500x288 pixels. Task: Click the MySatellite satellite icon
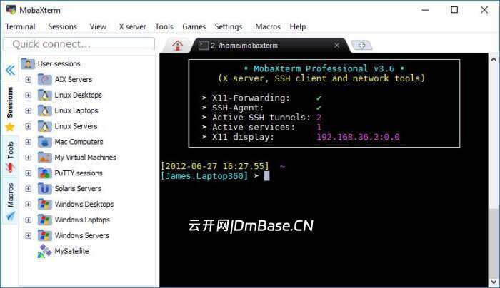point(44,251)
